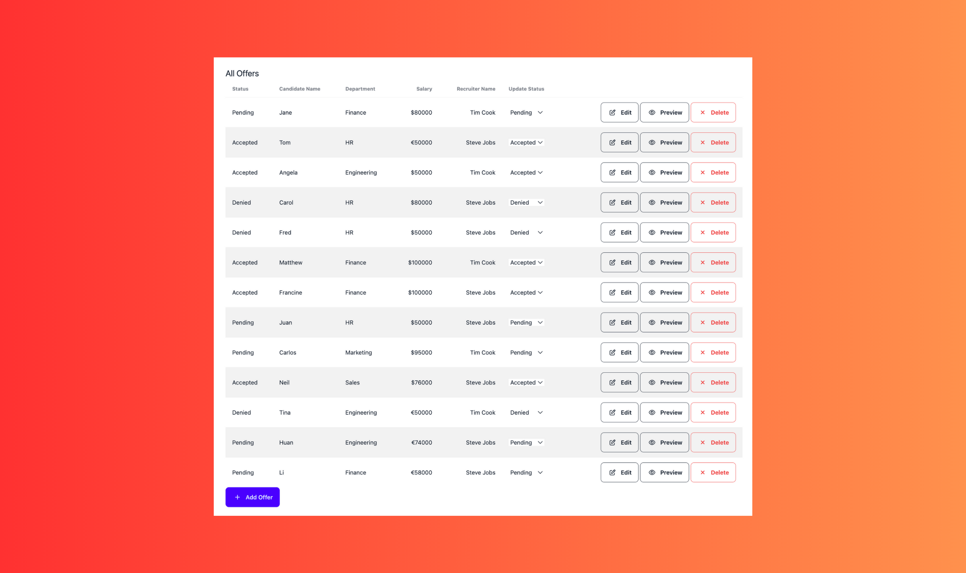Screen dimensions: 966x573
Task: Open the status dropdown in Jane's row
Action: tap(526, 112)
